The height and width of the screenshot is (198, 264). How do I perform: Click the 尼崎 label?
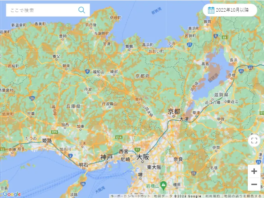[x=125, y=159]
